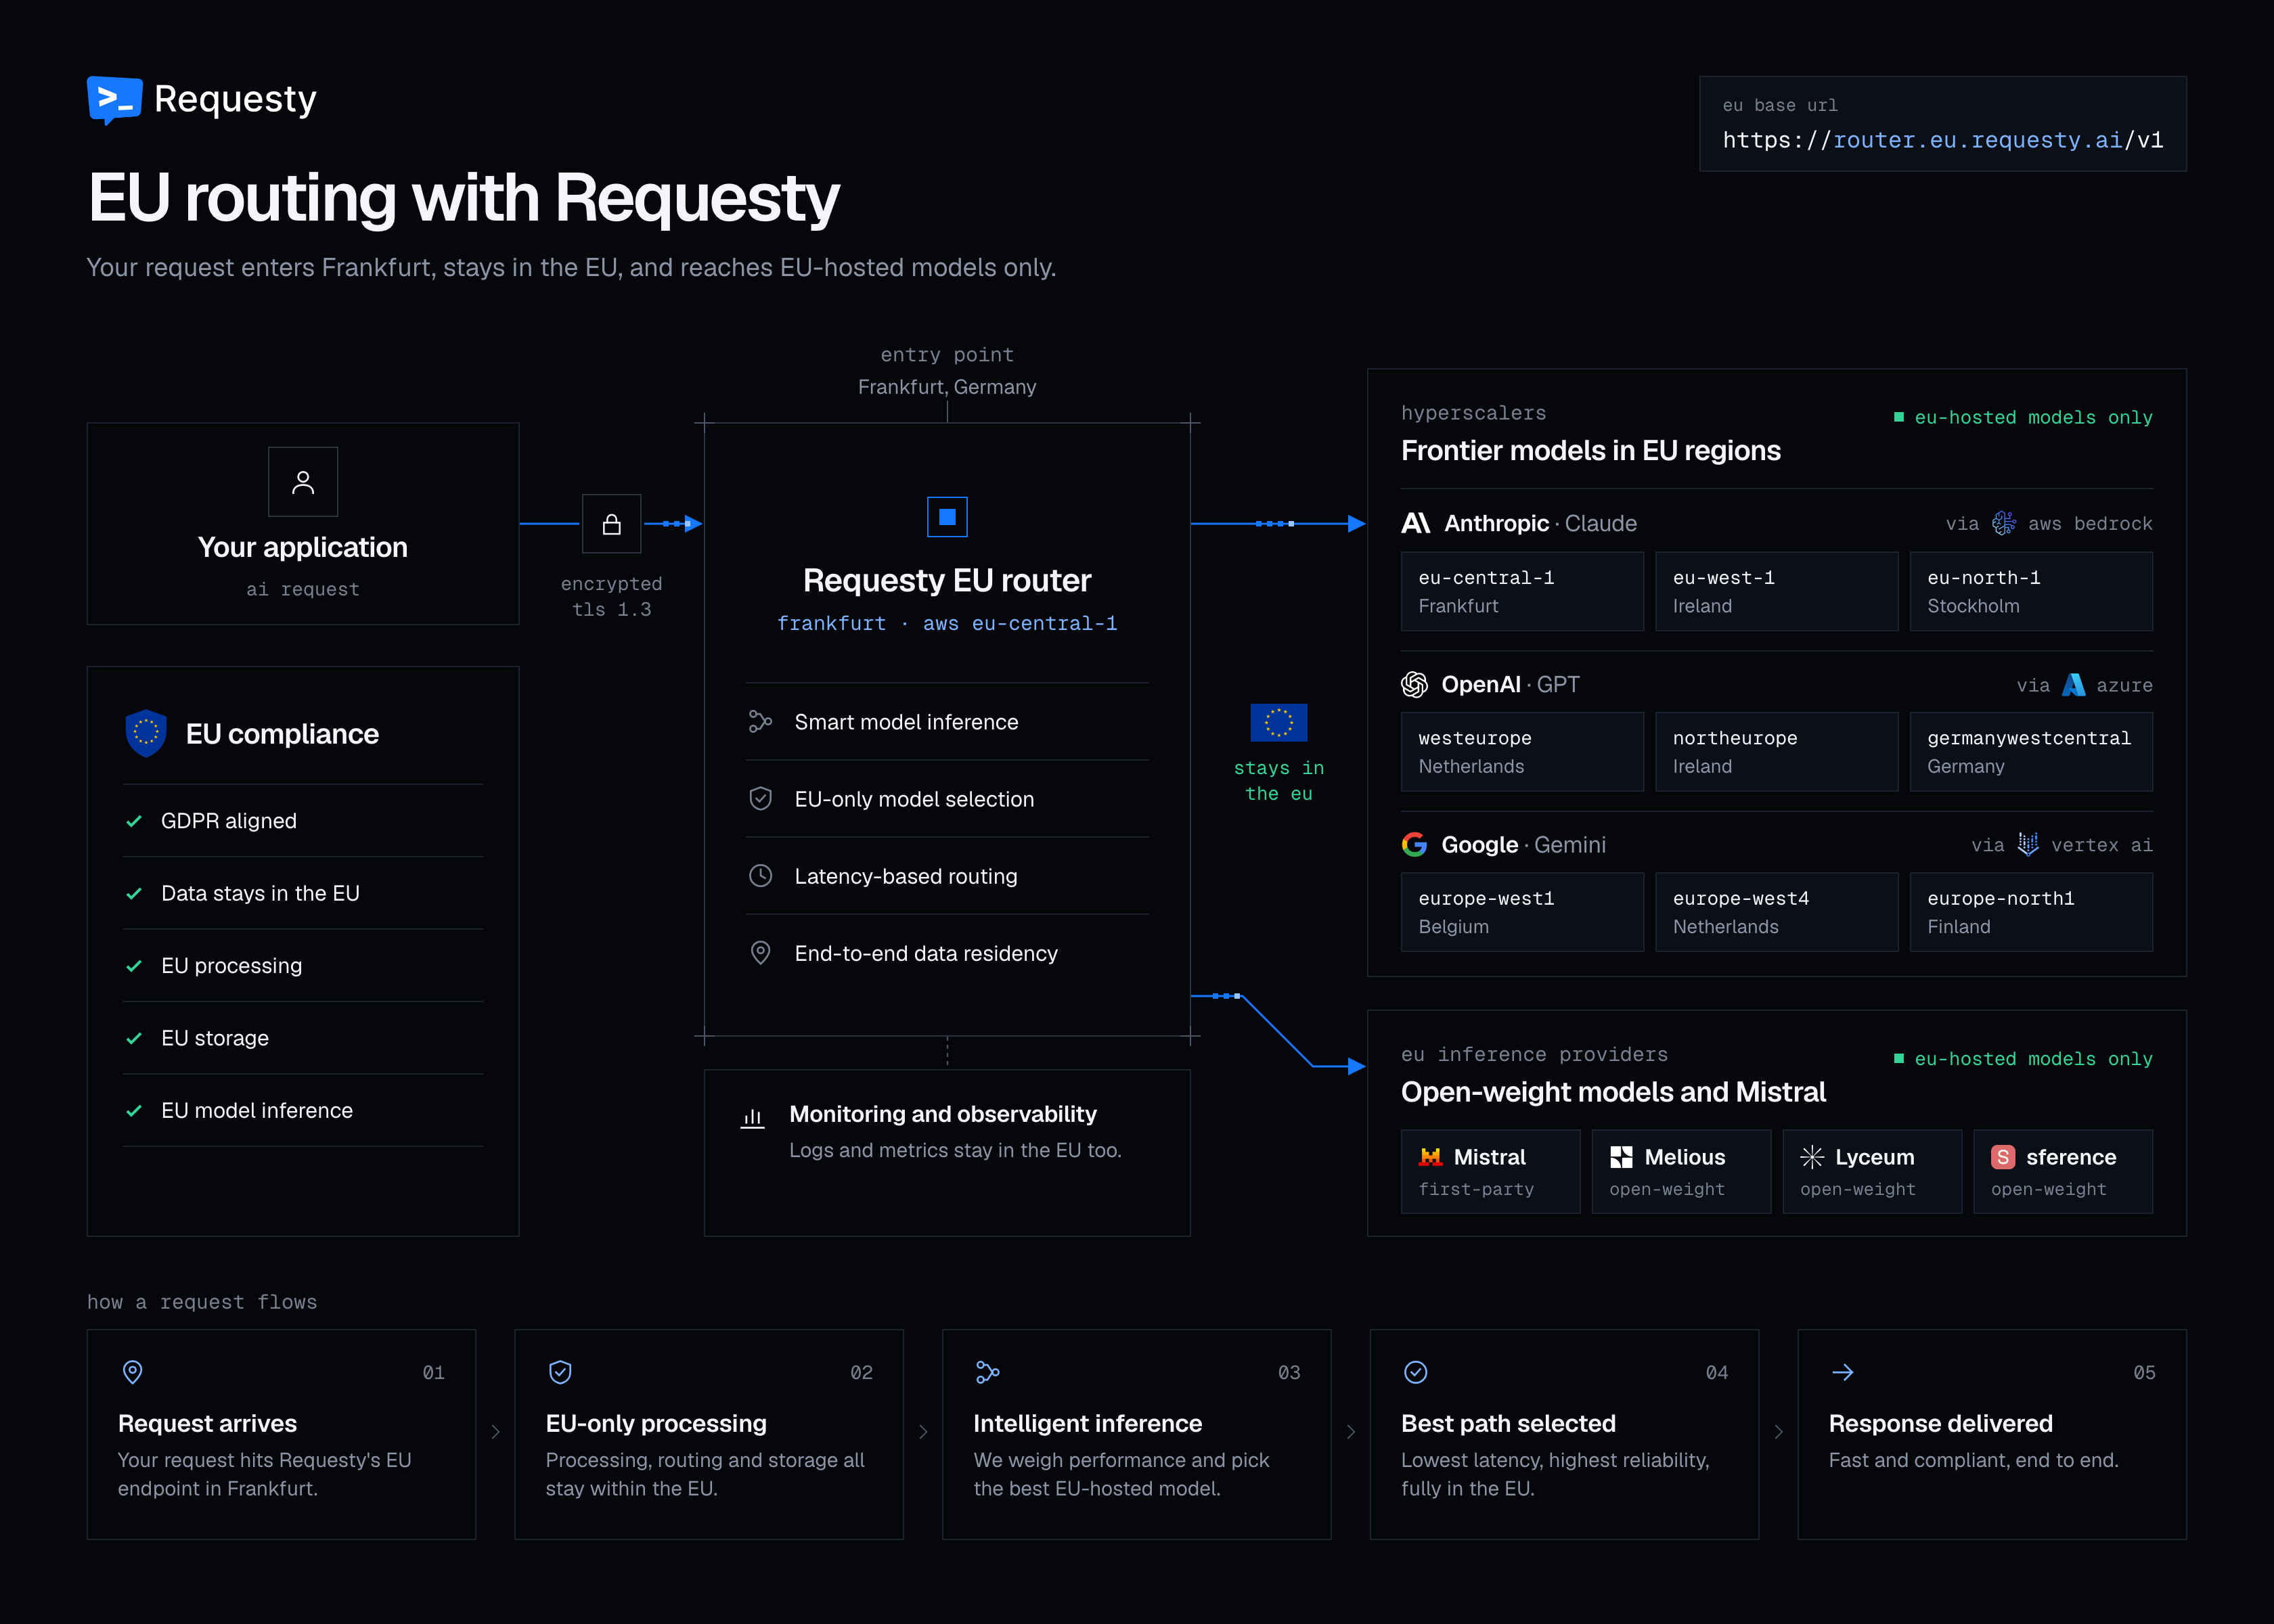Click the sference S icon

[x=2002, y=1157]
